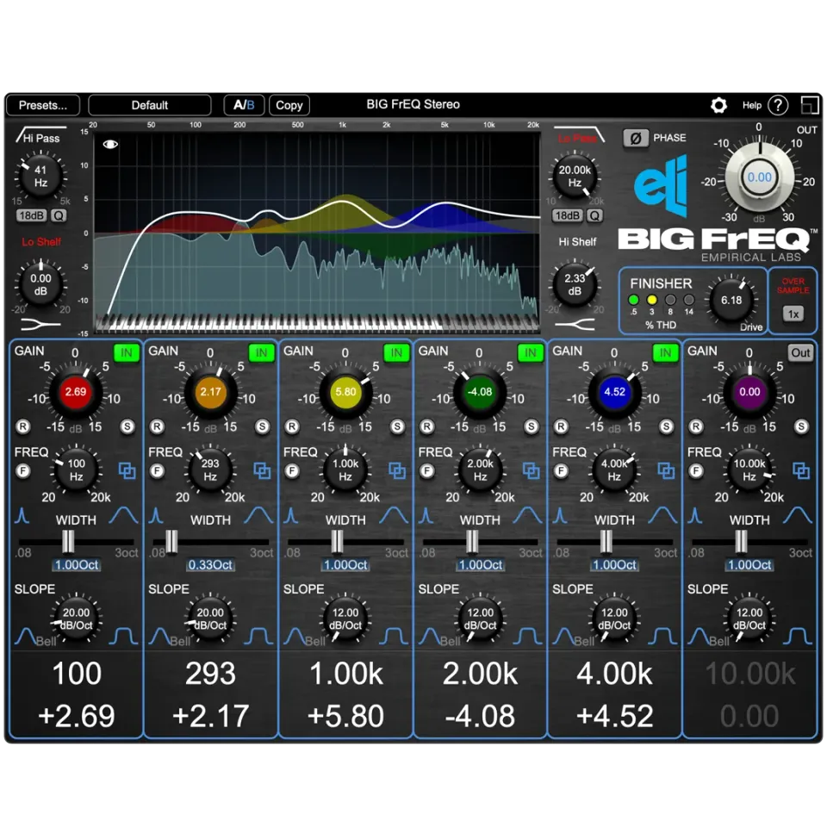Toggle the IN button on the 100 Hz band
827x827 pixels.
pyautogui.click(x=127, y=353)
